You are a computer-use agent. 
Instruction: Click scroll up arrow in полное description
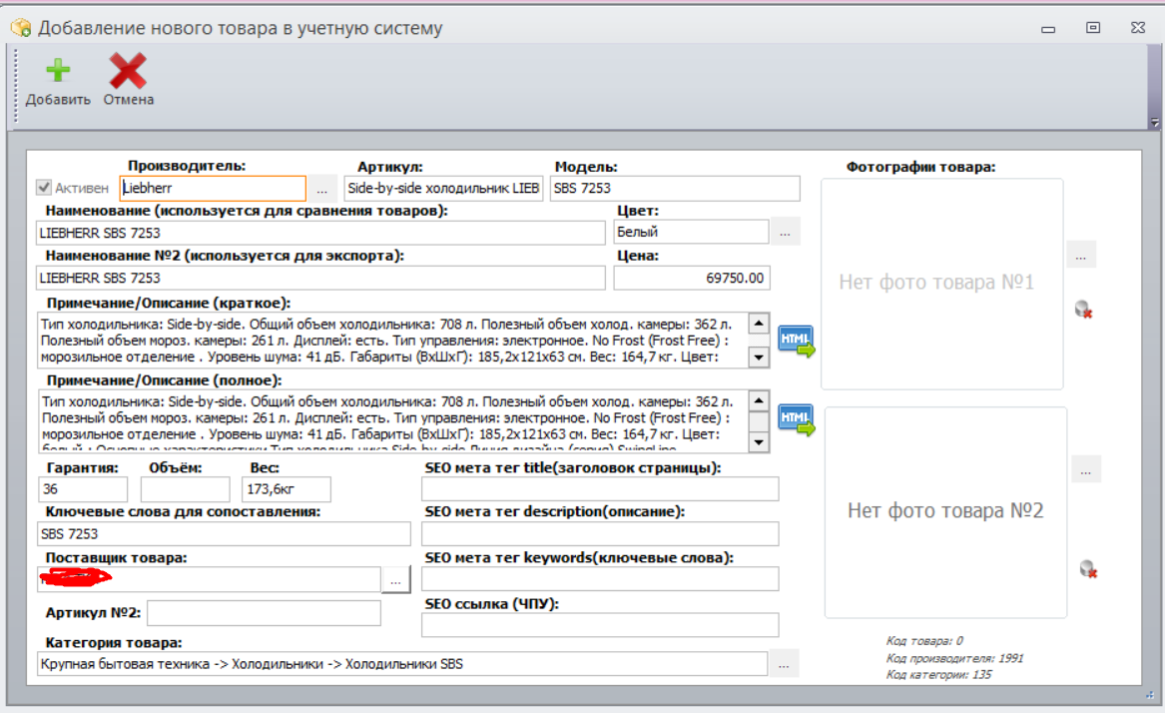pyautogui.click(x=759, y=401)
